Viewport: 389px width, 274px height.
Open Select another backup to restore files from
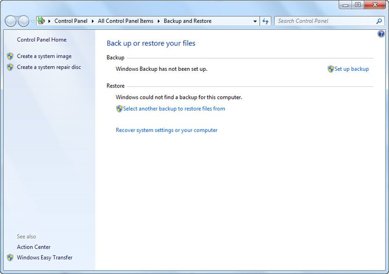[x=174, y=109]
